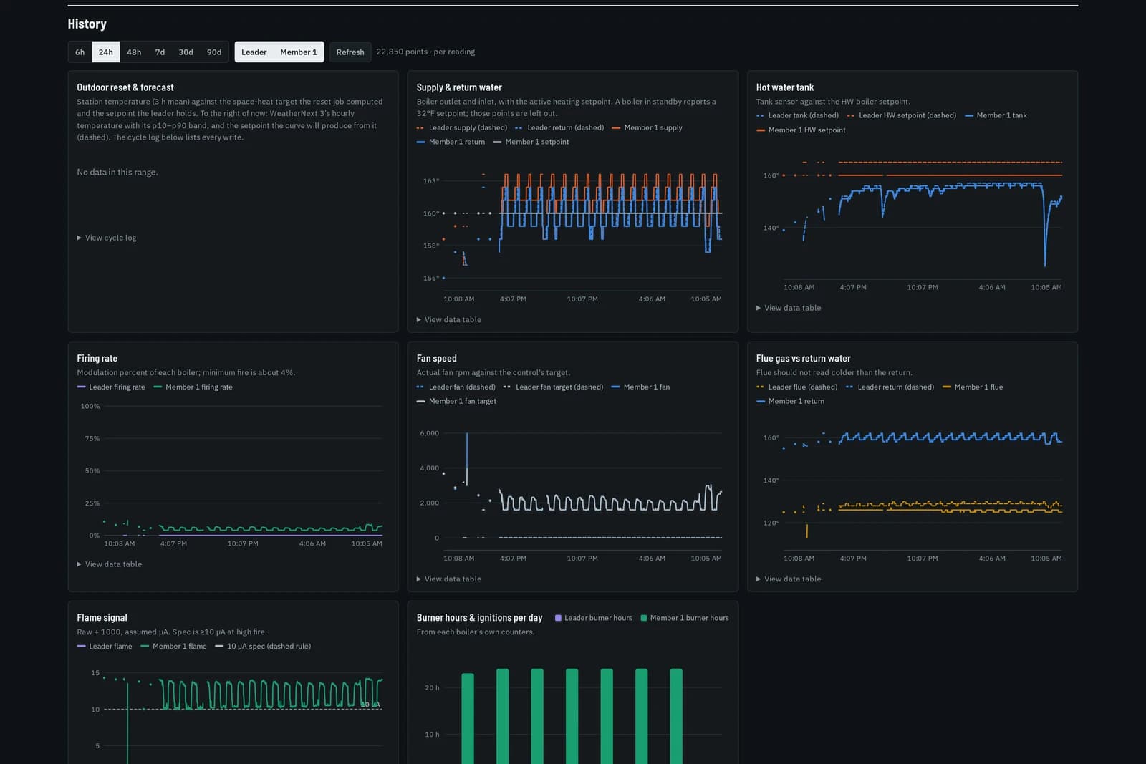This screenshot has width=1146, height=764.
Task: Click Member 1 setpoint legend entry
Action: click(x=531, y=142)
